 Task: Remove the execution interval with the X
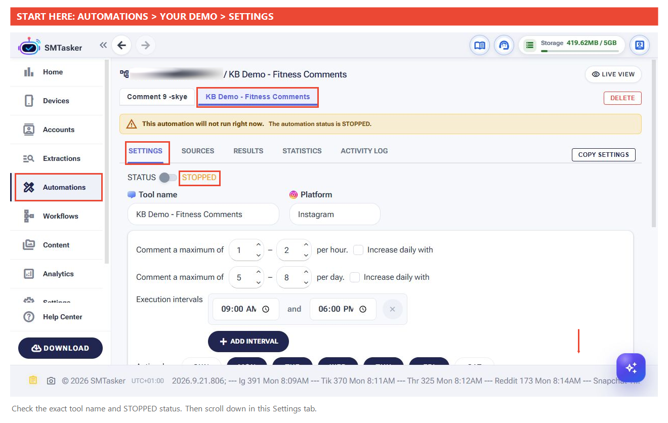[x=393, y=309]
